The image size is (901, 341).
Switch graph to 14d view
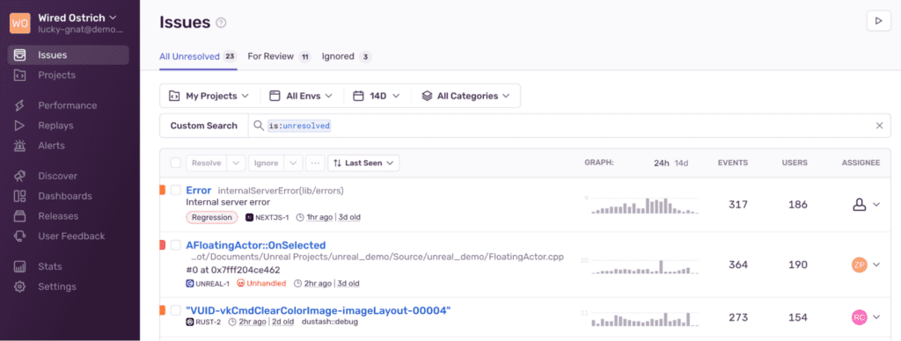[681, 163]
